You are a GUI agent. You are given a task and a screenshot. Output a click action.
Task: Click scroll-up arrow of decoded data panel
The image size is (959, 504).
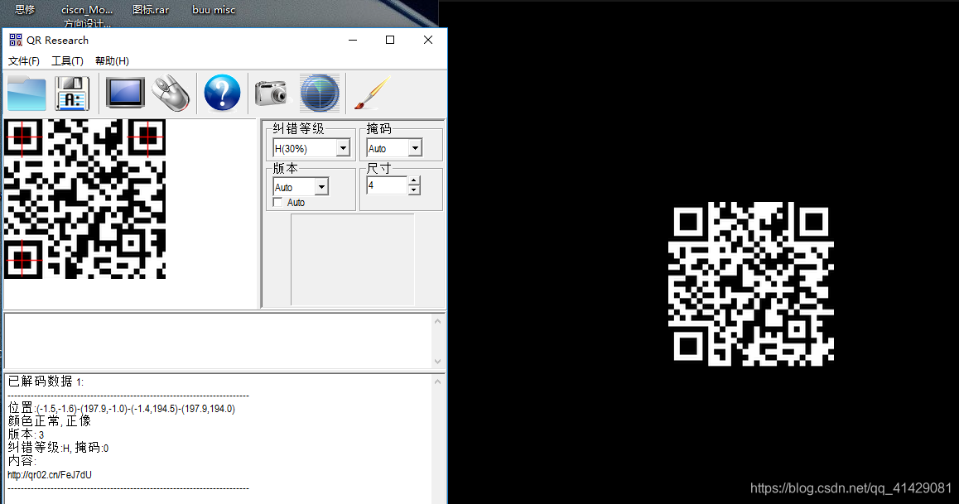point(437,382)
